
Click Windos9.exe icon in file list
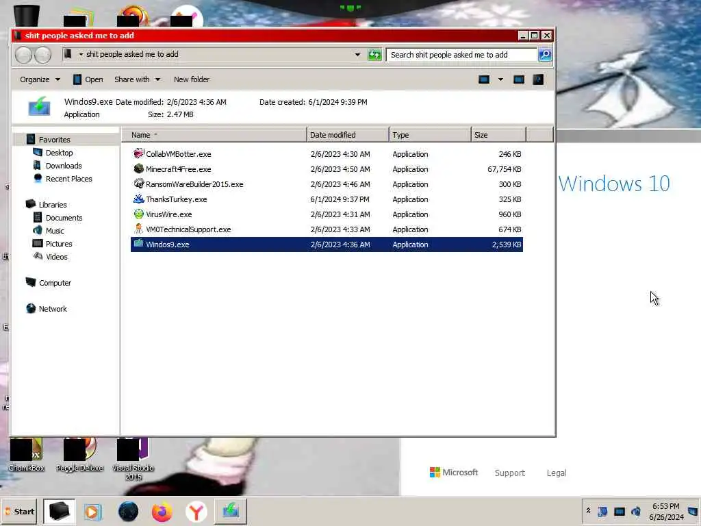[138, 244]
